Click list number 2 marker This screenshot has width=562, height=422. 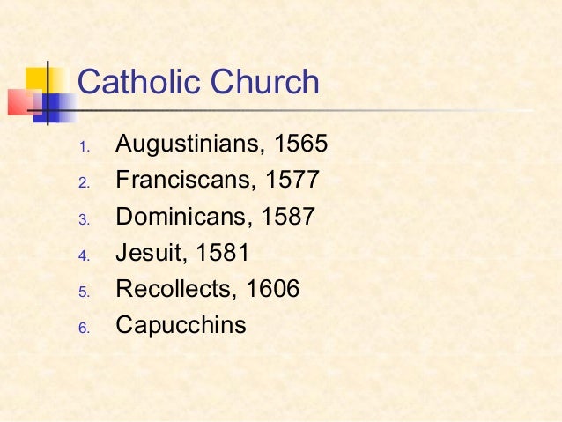click(x=85, y=183)
